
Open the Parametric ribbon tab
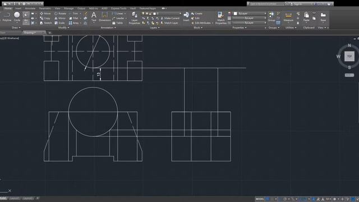point(45,8)
